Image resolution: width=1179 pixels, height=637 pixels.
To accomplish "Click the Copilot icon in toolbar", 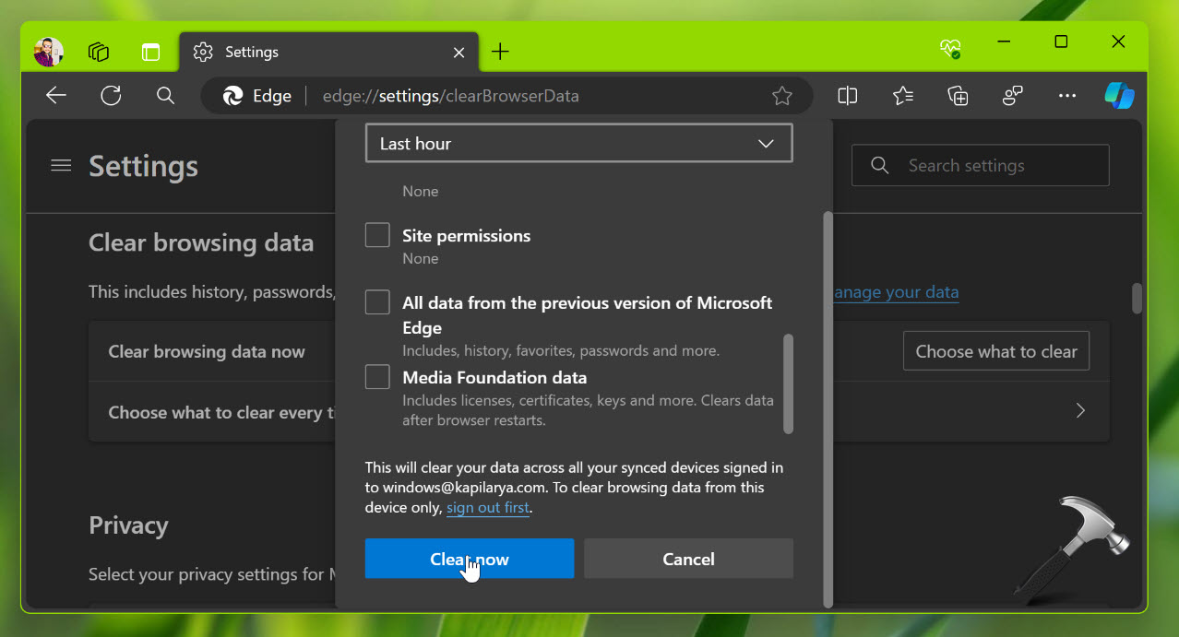I will click(x=1119, y=96).
